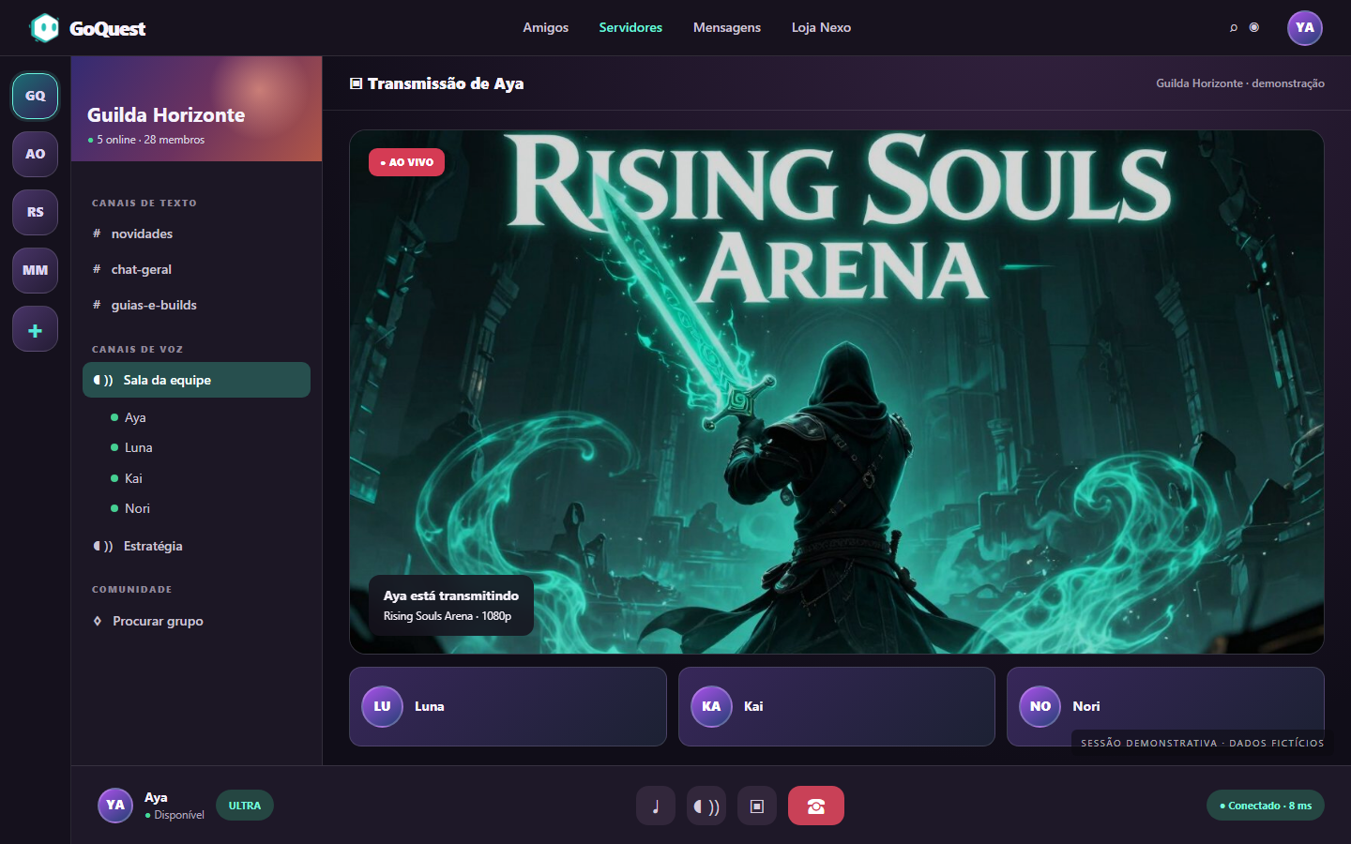Switch to the RS server
This screenshot has width=1351, height=844.
pyautogui.click(x=35, y=212)
